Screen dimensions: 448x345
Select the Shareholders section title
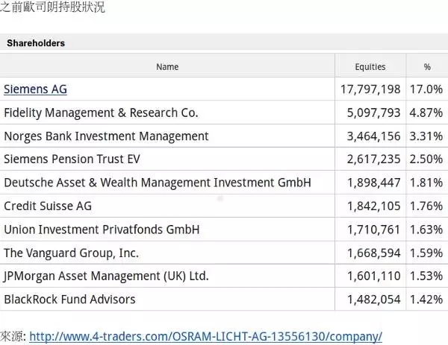(36, 43)
